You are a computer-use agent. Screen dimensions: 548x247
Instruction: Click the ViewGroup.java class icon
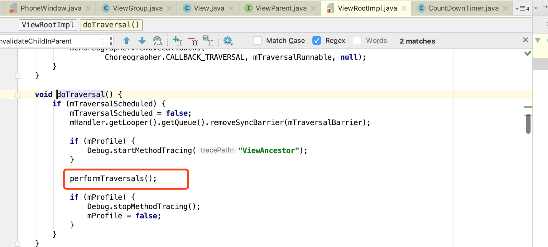click(x=106, y=8)
